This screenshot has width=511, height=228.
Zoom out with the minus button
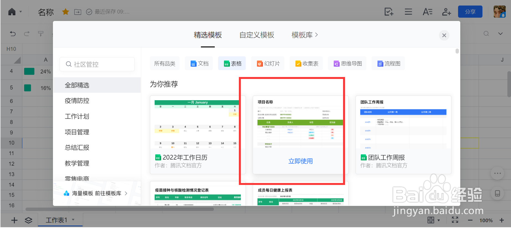470,220
